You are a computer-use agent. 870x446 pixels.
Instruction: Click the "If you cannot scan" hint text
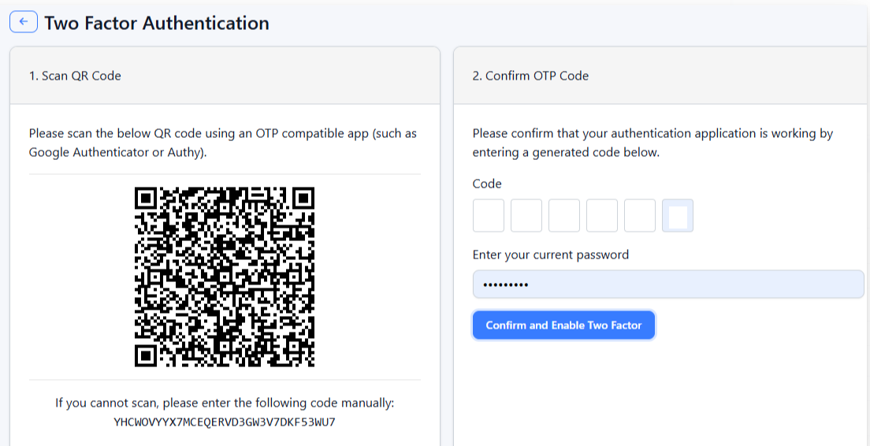click(225, 403)
